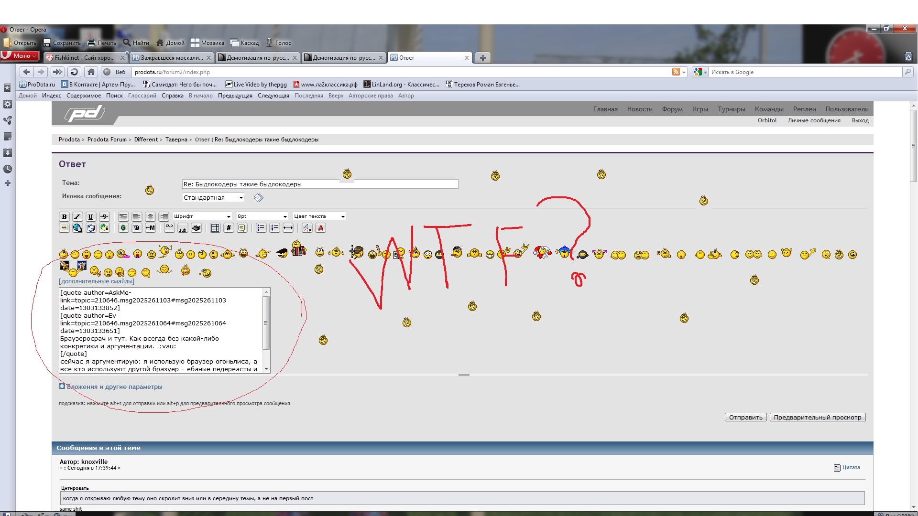The height and width of the screenshot is (516, 918).
Task: Open the Стандартная message icon dropdown
Action: click(213, 197)
